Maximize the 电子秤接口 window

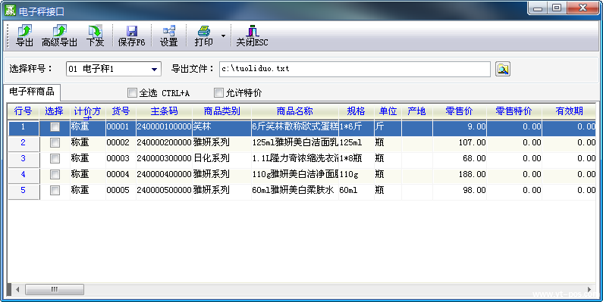pos(557,8)
